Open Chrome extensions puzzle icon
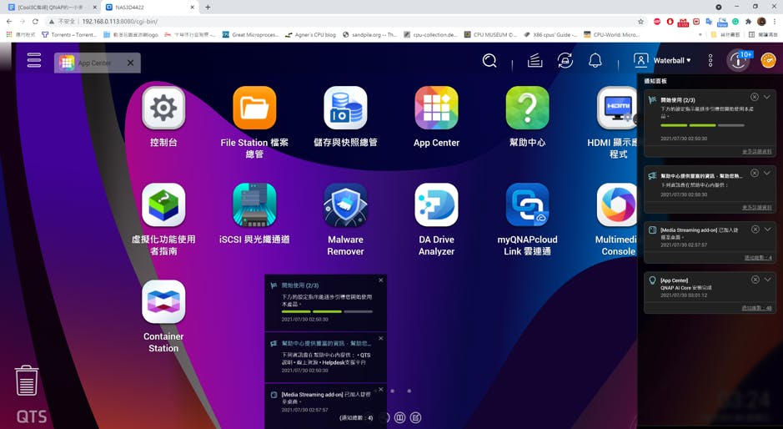 (x=748, y=22)
